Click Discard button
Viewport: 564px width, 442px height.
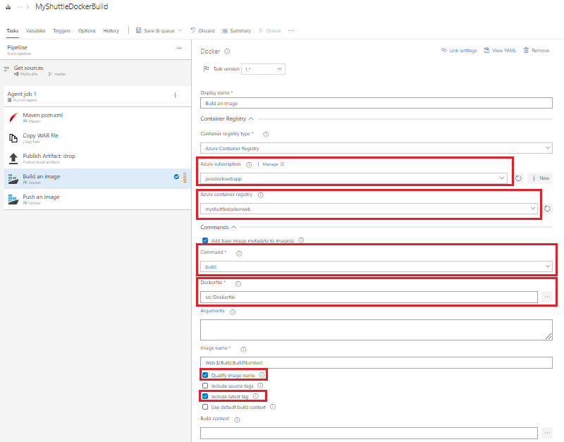[202, 30]
